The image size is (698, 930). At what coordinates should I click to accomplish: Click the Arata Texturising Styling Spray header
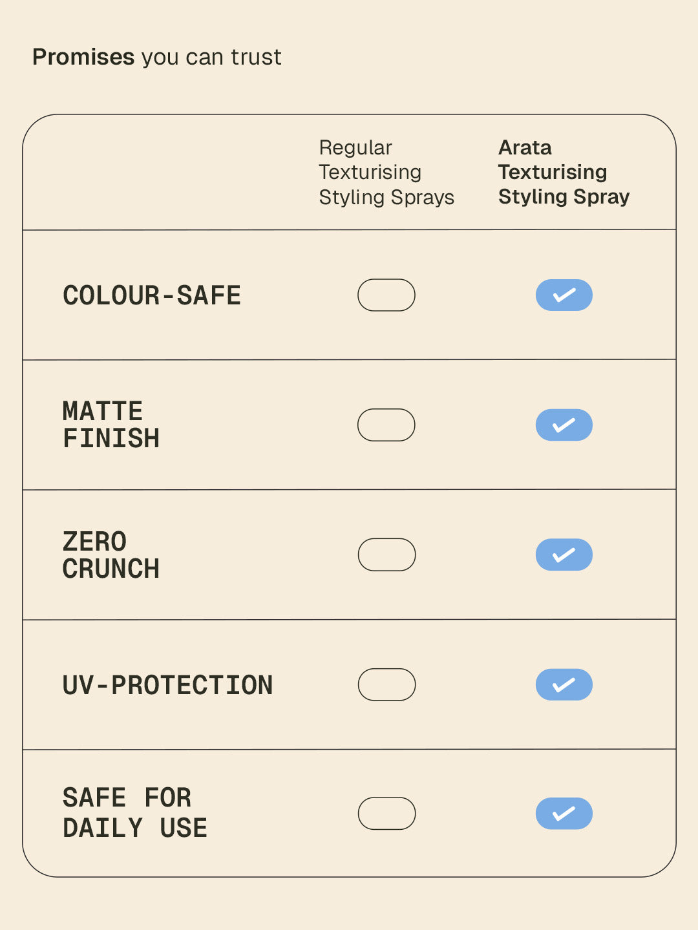click(x=564, y=173)
